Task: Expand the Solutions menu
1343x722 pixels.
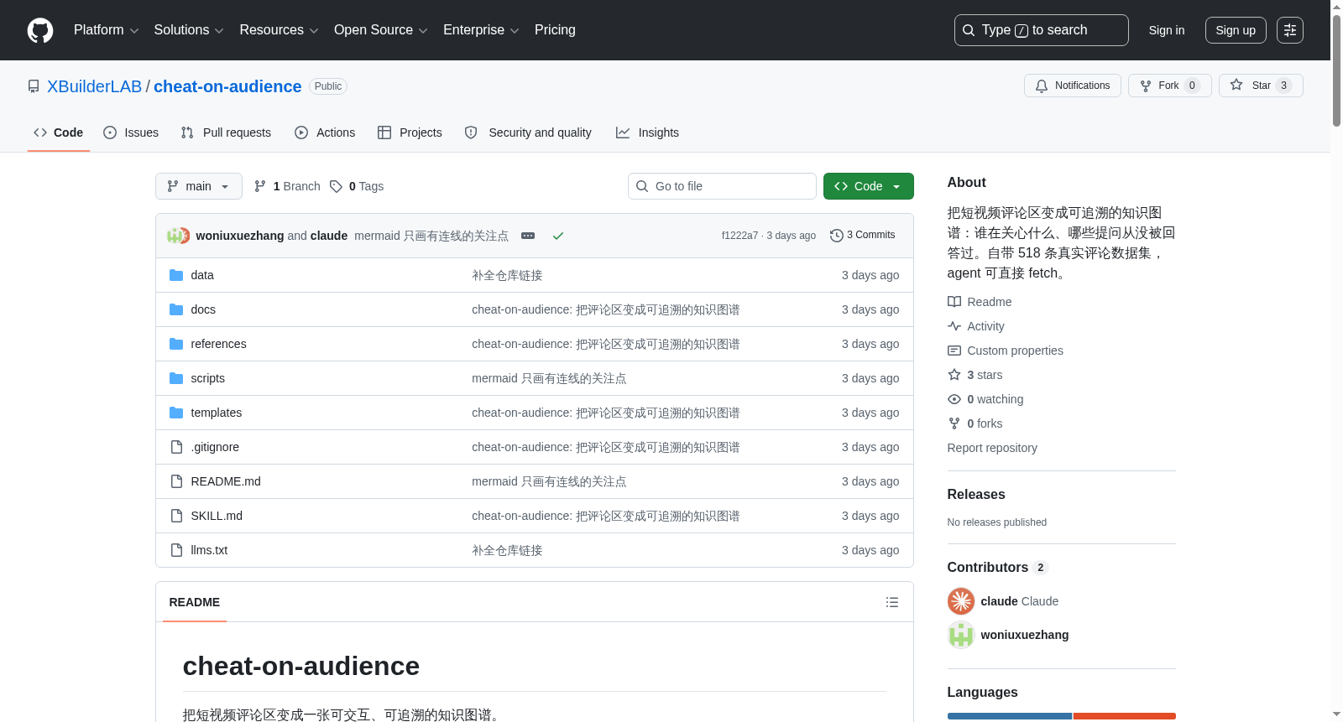Action: pos(189,30)
